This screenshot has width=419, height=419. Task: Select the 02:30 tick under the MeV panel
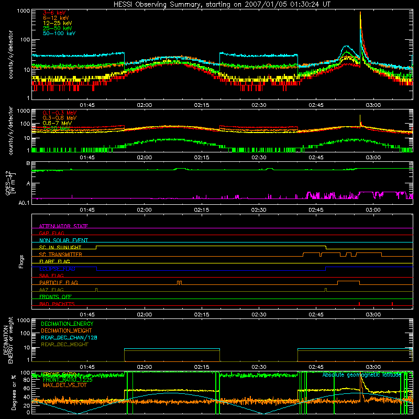point(259,158)
